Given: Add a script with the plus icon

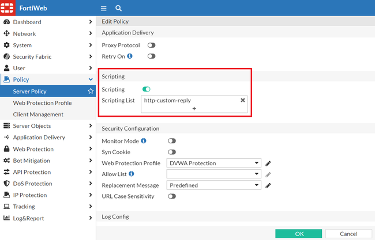Looking at the screenshot, I should pyautogui.click(x=194, y=108).
